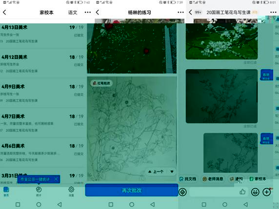Open the three-dot menu on 杨琳的练习

pyautogui.click(x=180, y=13)
